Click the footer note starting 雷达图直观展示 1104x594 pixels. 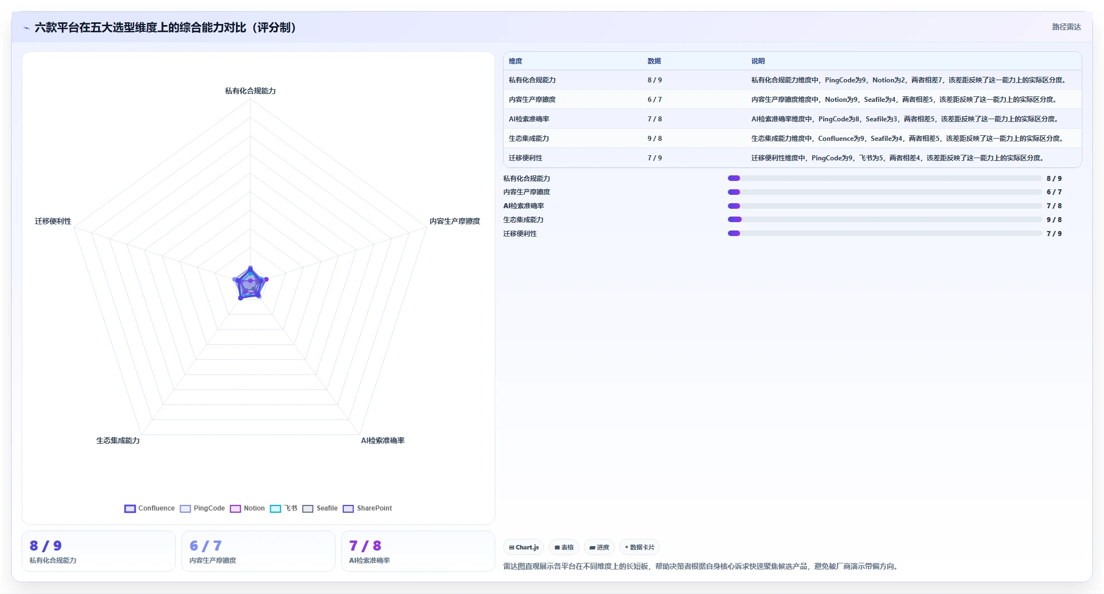700,566
